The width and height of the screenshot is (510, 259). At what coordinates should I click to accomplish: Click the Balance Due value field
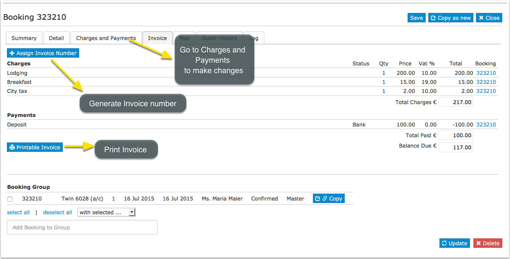[x=456, y=147]
